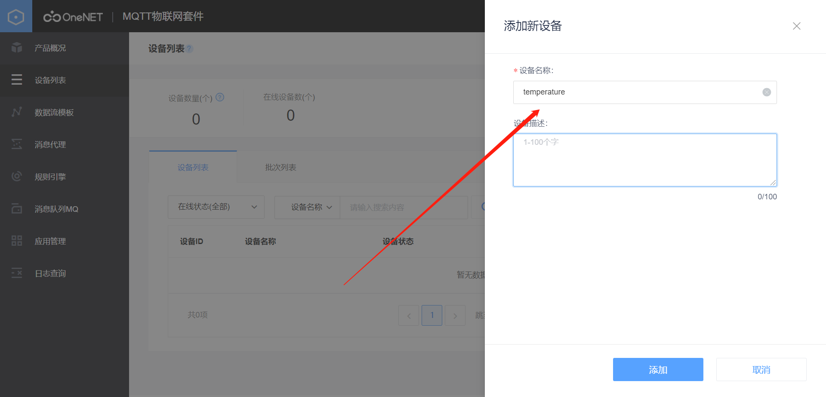Open 日志查询 using its icon
Image resolution: width=826 pixels, height=397 pixels.
point(16,273)
